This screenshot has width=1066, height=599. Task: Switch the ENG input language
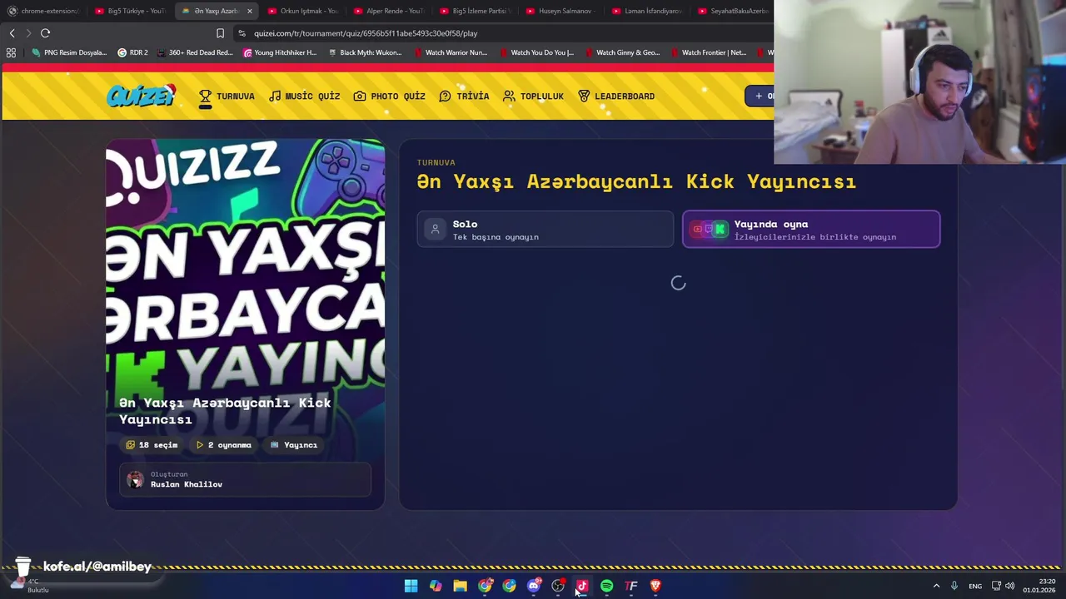(x=975, y=586)
